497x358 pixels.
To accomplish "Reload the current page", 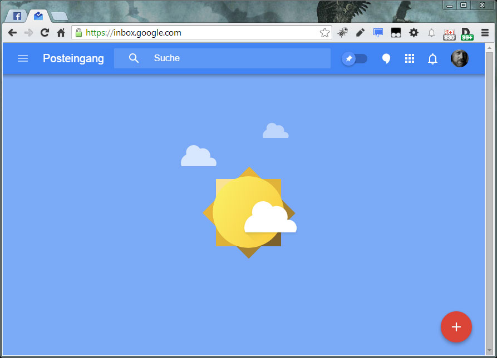I will [x=45, y=33].
